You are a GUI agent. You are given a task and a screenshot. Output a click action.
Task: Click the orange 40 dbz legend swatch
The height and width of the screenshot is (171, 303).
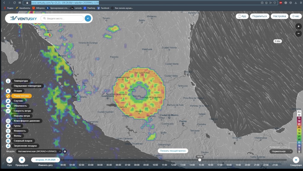coord(299,127)
